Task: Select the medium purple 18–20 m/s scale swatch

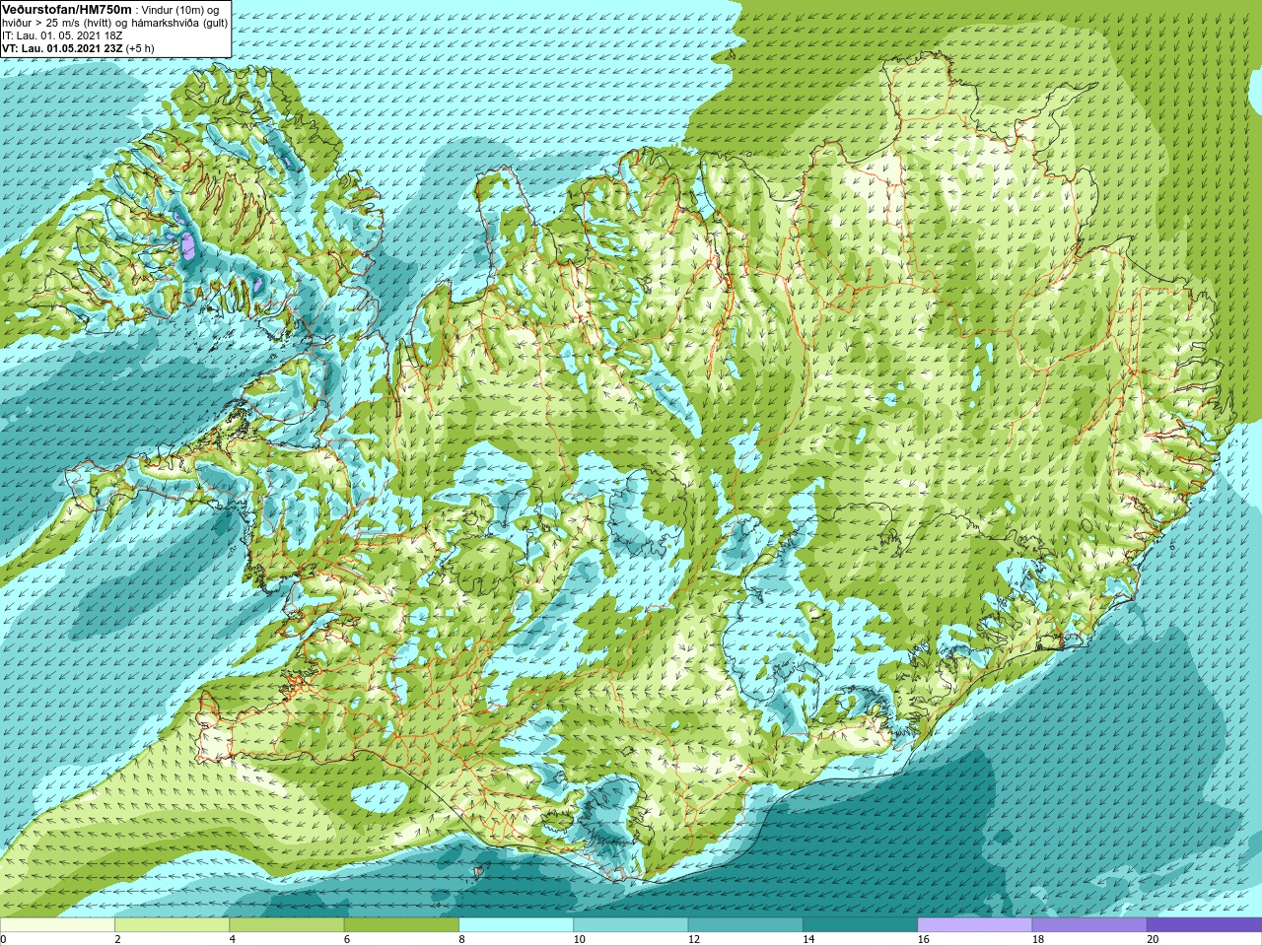Action: [1089, 925]
